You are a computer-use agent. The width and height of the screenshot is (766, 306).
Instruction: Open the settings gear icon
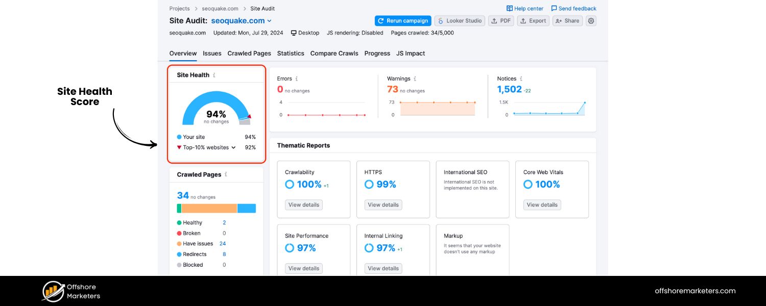[x=591, y=20]
